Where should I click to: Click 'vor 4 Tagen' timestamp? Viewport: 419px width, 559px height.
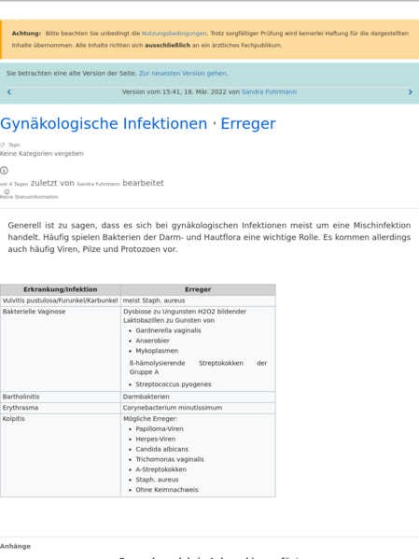(14, 184)
